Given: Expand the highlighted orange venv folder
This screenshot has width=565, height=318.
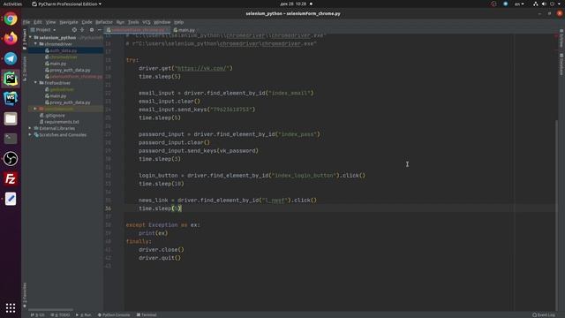Looking at the screenshot, I should [x=35, y=109].
